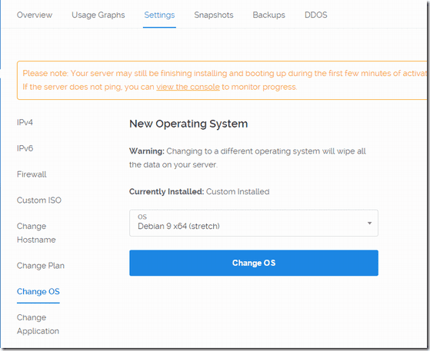Click the blue Change OS button
Viewport: 430px width, 351px height.
coord(254,263)
